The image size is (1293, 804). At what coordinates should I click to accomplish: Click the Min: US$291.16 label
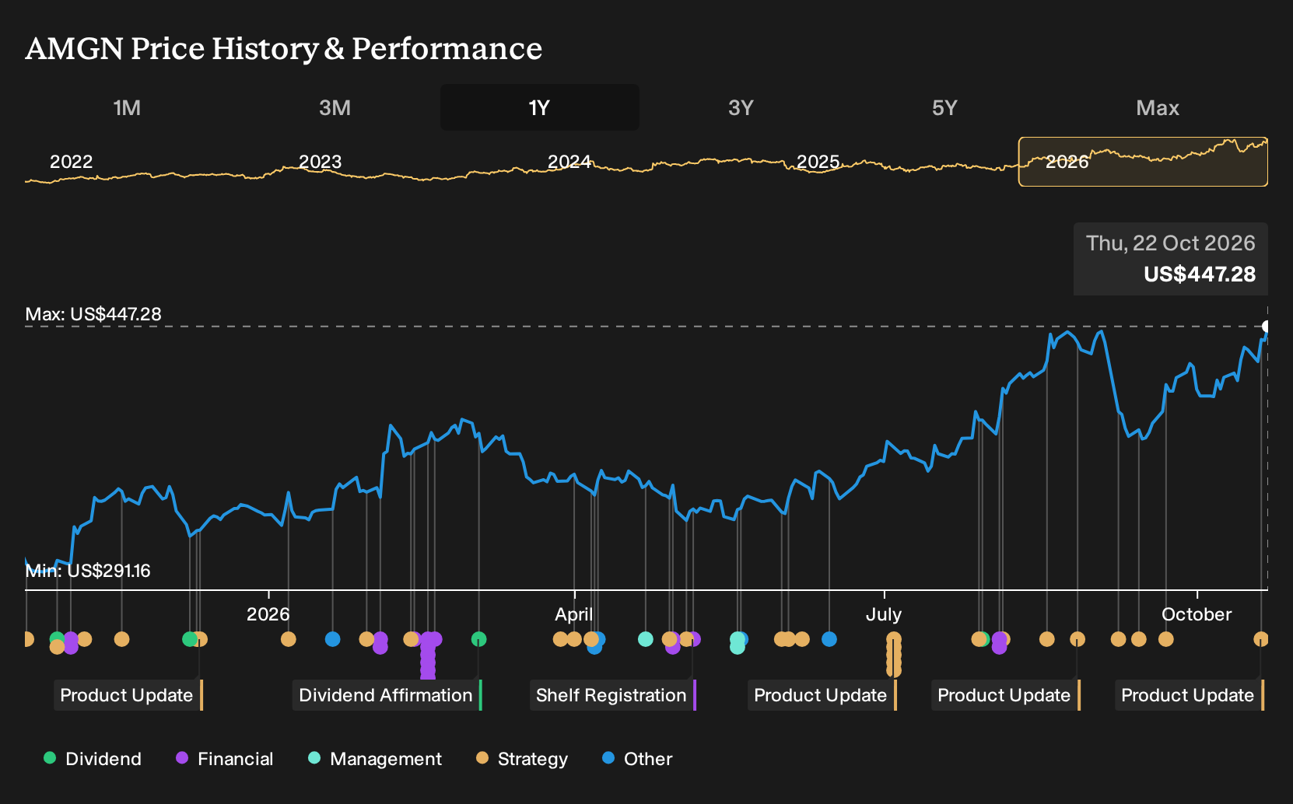[88, 571]
